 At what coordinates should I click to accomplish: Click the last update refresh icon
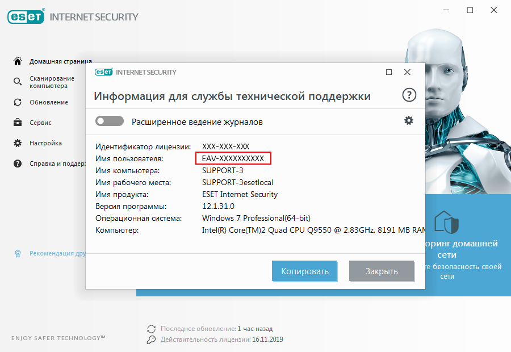pos(151,329)
